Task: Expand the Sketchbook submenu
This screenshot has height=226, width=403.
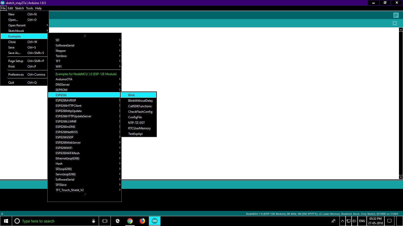Action: (x=24, y=31)
